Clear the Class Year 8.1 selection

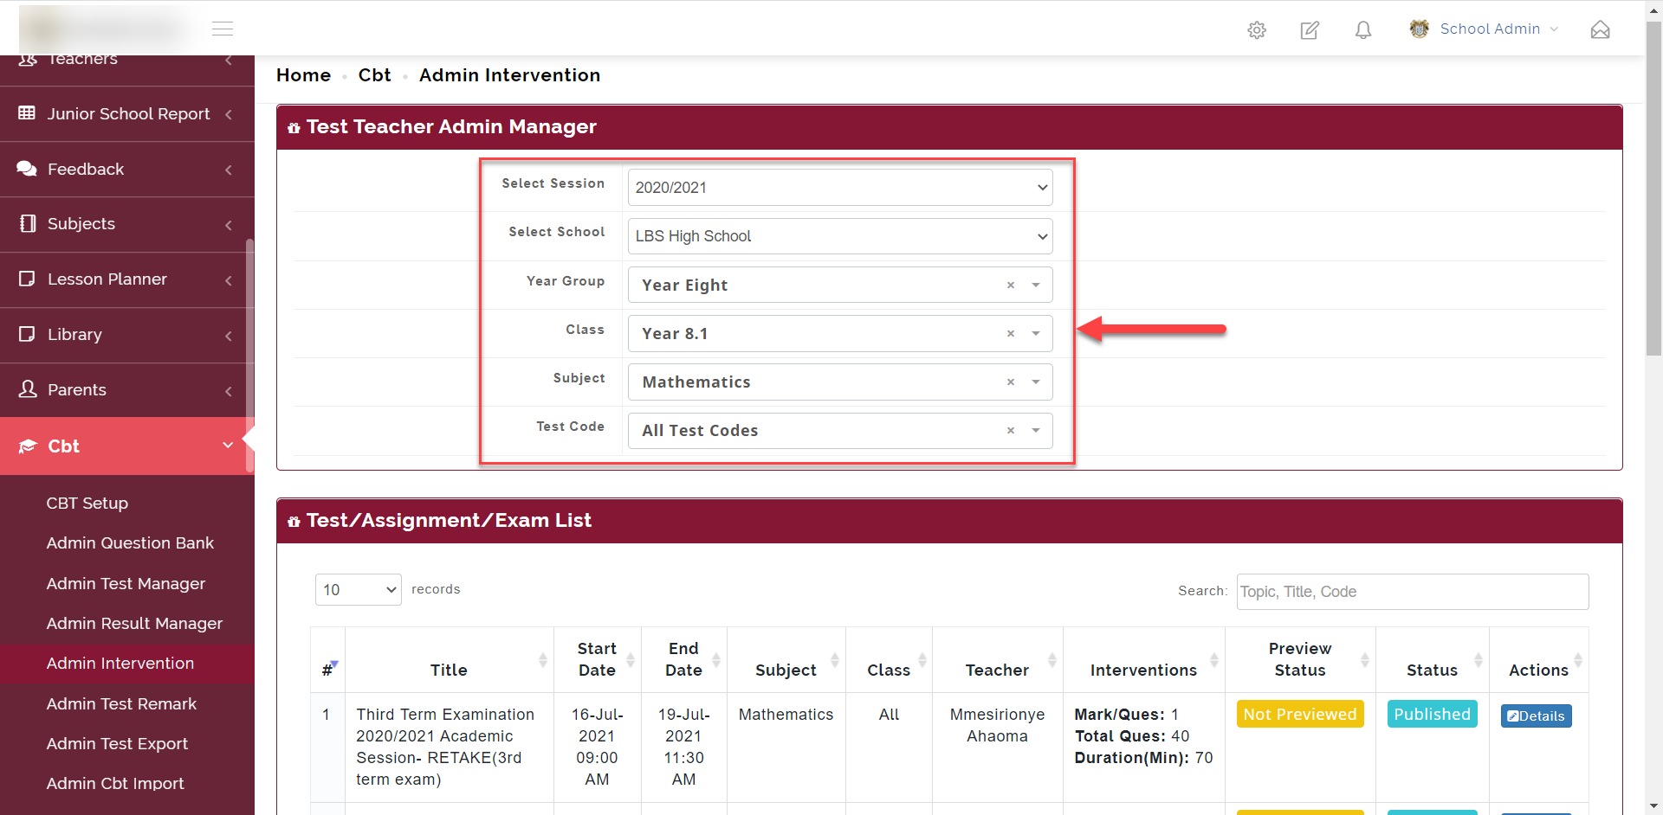click(x=1010, y=333)
